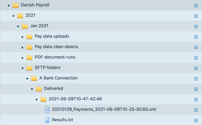The image size is (202, 125).
Task: Click the A Bank Connection folder icon
Action: click(x=34, y=78)
